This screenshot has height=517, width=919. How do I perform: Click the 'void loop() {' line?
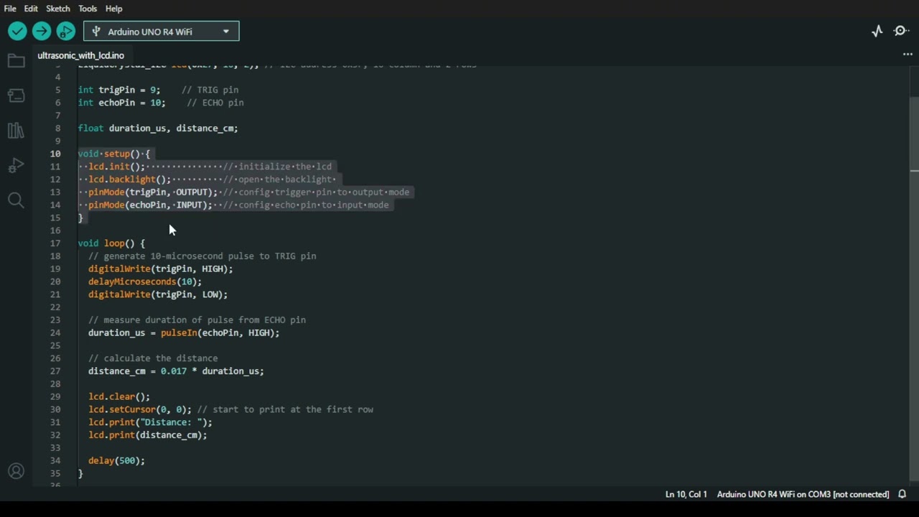(111, 243)
